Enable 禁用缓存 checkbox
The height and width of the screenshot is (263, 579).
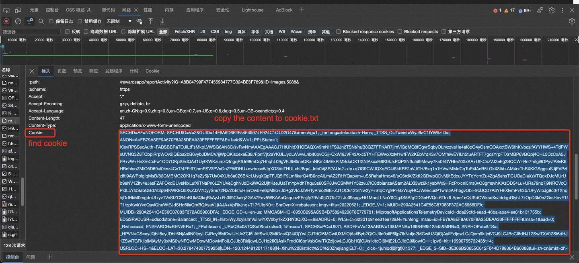click(x=80, y=21)
